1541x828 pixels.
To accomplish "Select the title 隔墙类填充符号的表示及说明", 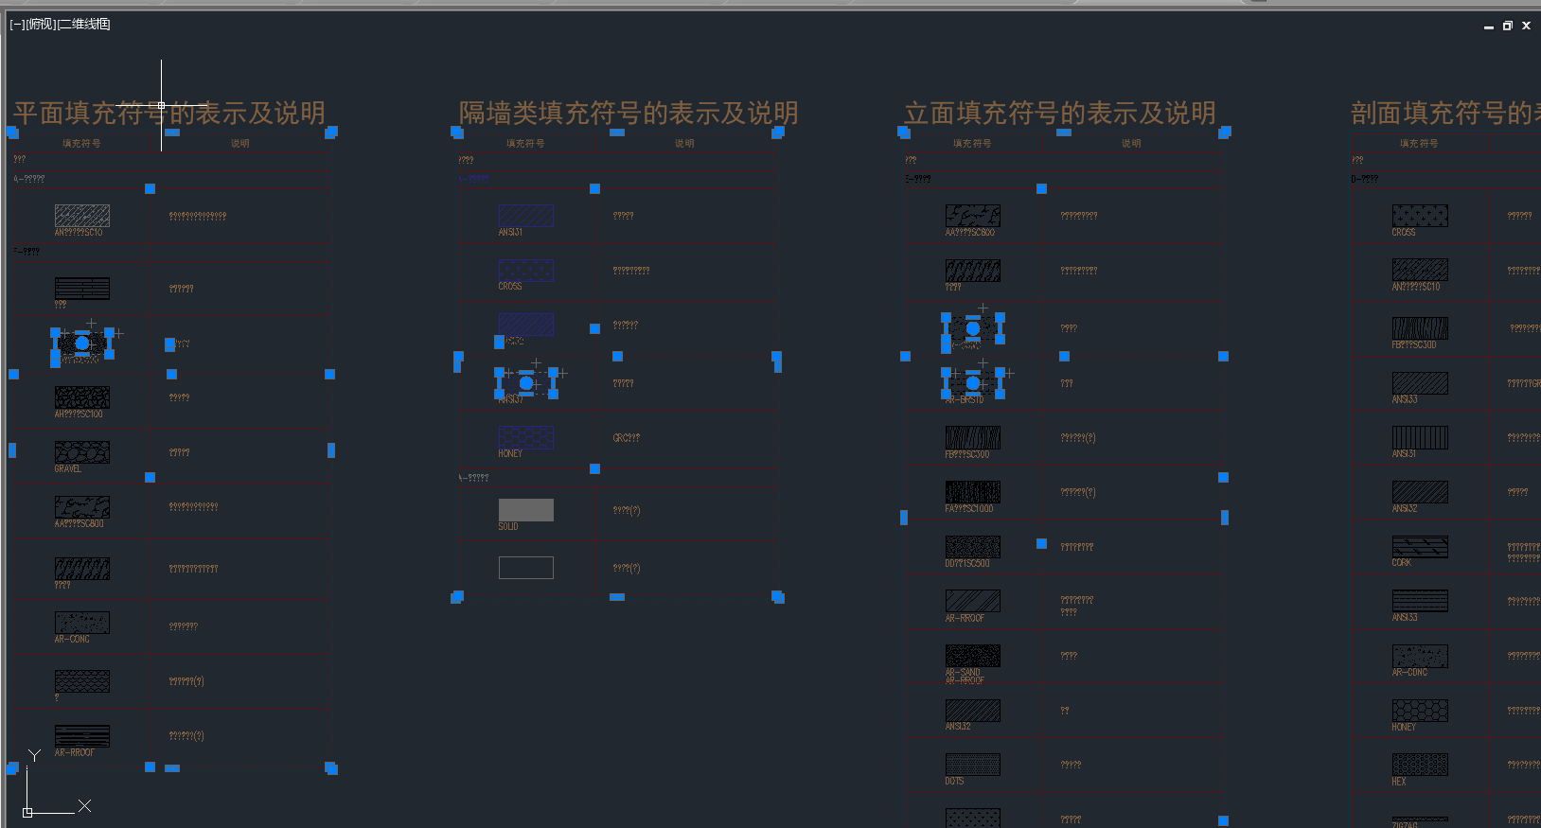I will click(x=629, y=114).
